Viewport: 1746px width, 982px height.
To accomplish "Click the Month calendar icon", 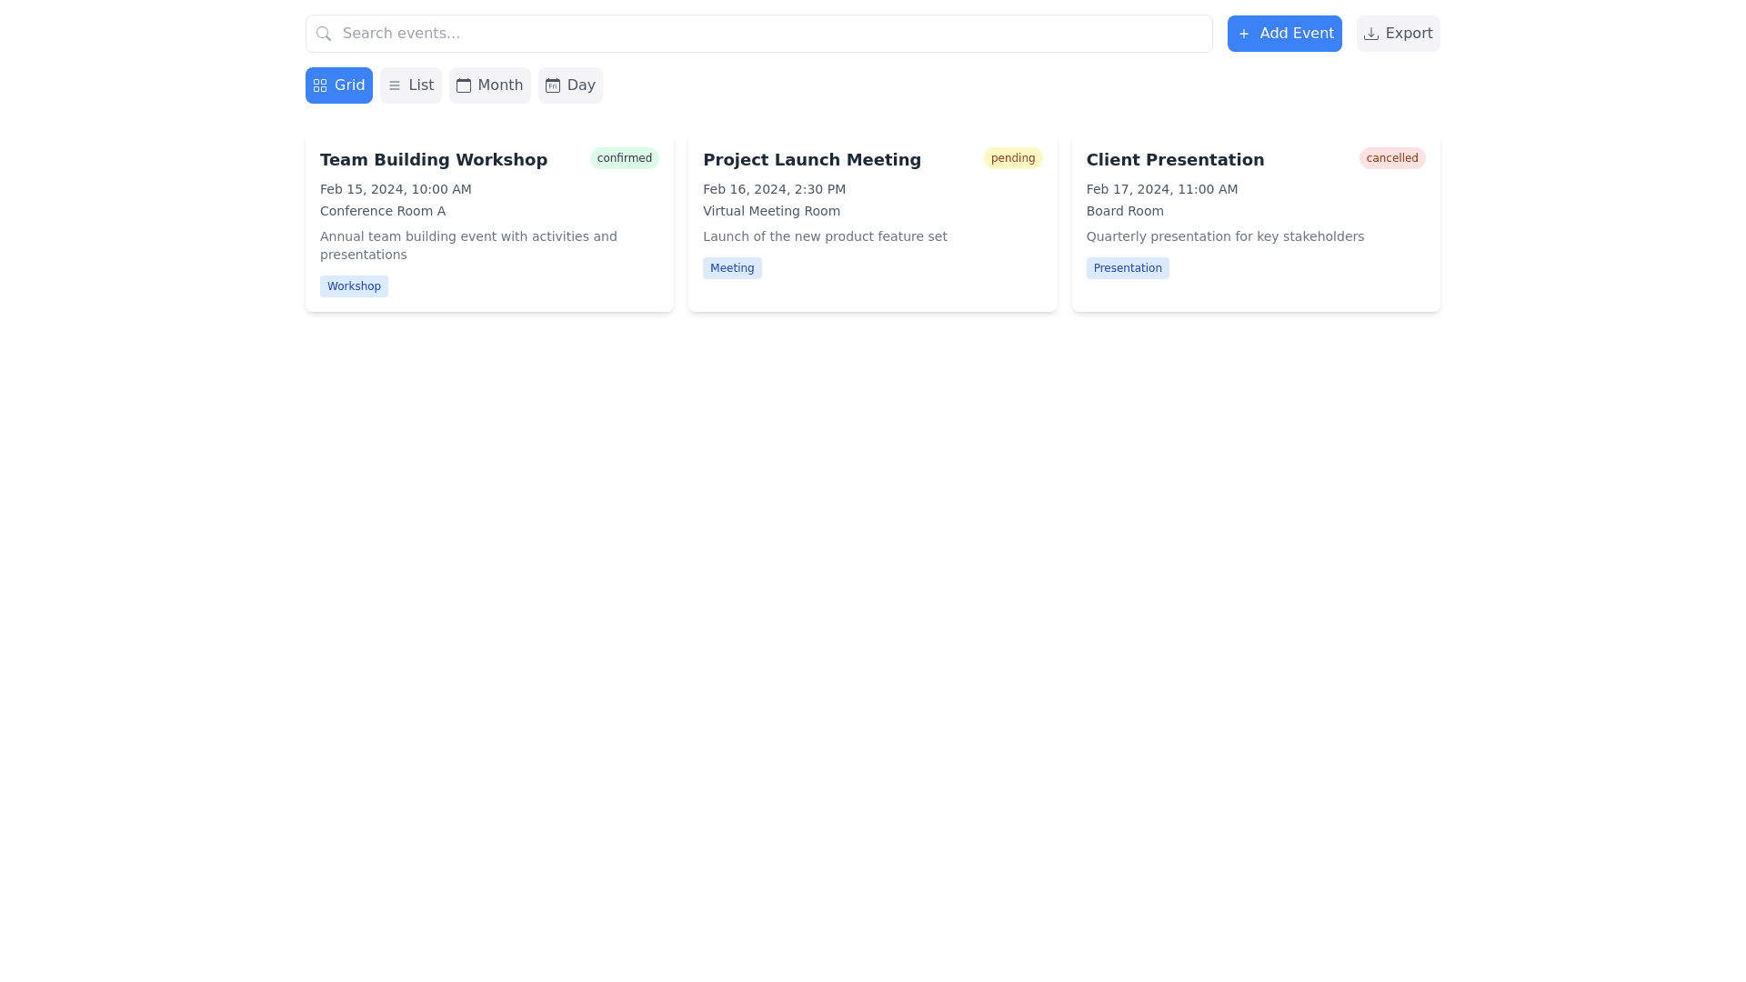I will [464, 85].
